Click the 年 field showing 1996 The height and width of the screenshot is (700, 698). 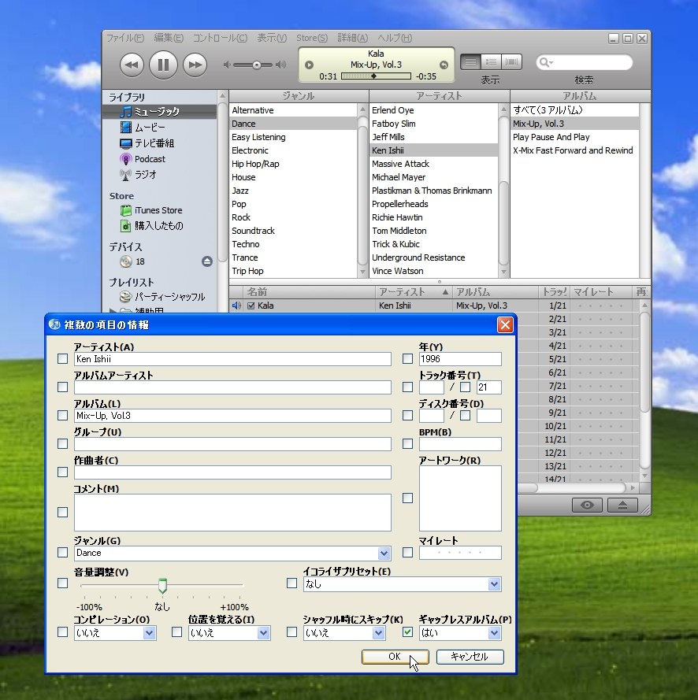460,359
